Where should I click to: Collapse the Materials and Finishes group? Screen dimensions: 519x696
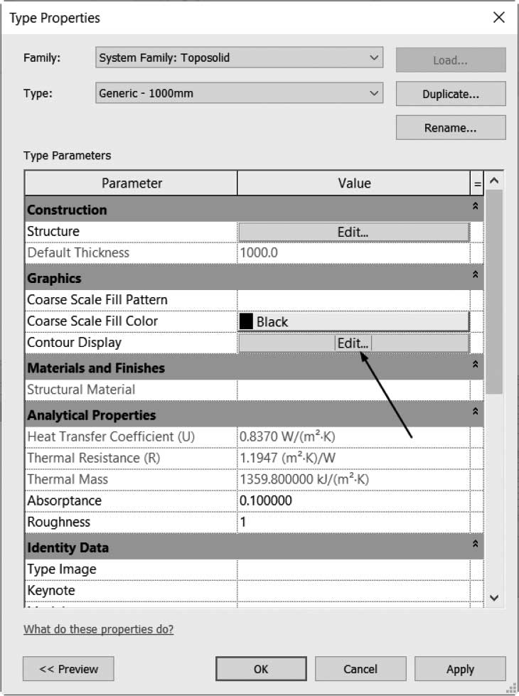476,364
